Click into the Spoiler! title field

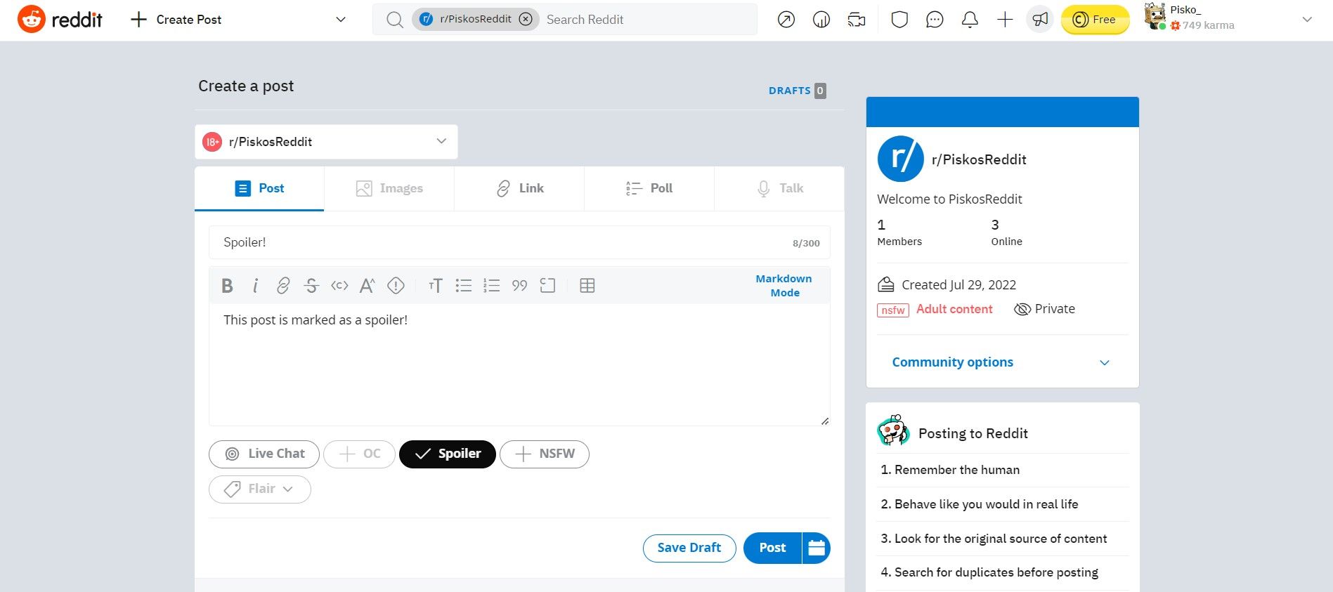519,242
